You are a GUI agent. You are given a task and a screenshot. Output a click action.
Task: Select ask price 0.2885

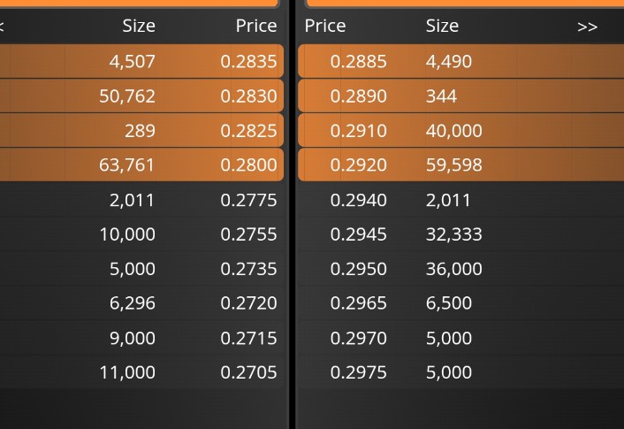[x=358, y=61]
